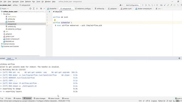Click the memory indicator in the status bar
This screenshot has height=102, width=182.
179,101
